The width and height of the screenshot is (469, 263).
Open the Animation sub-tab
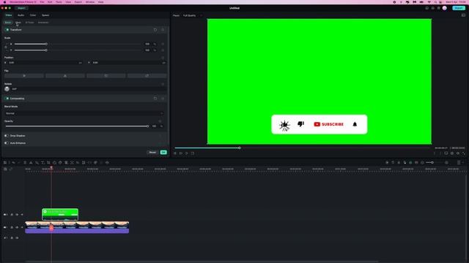(43, 23)
